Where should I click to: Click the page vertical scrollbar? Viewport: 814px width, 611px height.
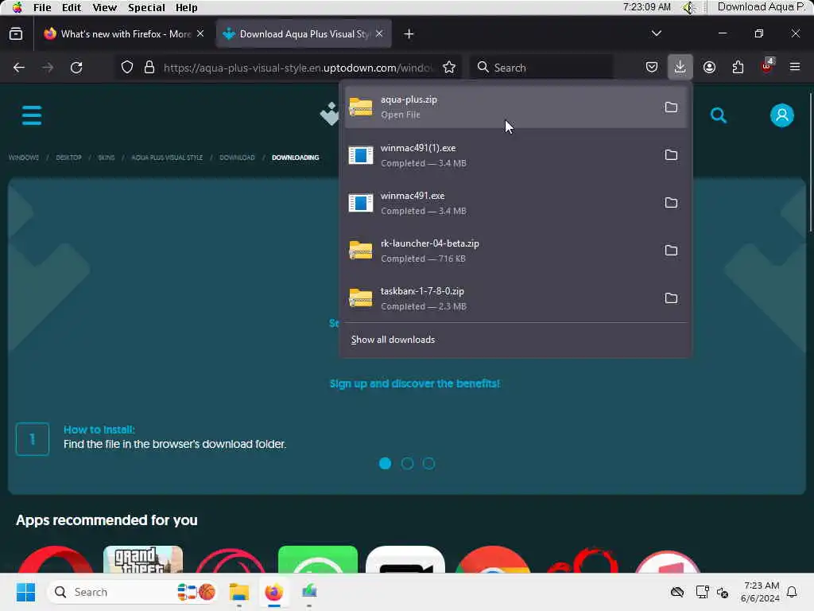tap(810, 162)
